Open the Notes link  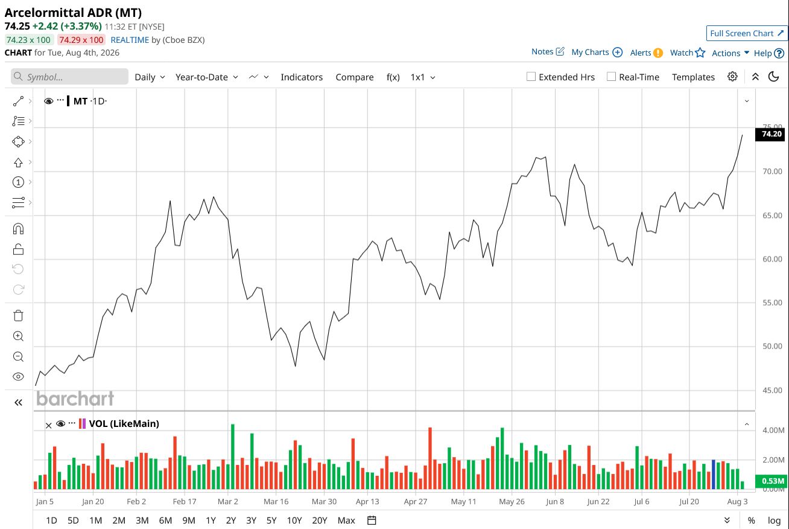coord(548,52)
